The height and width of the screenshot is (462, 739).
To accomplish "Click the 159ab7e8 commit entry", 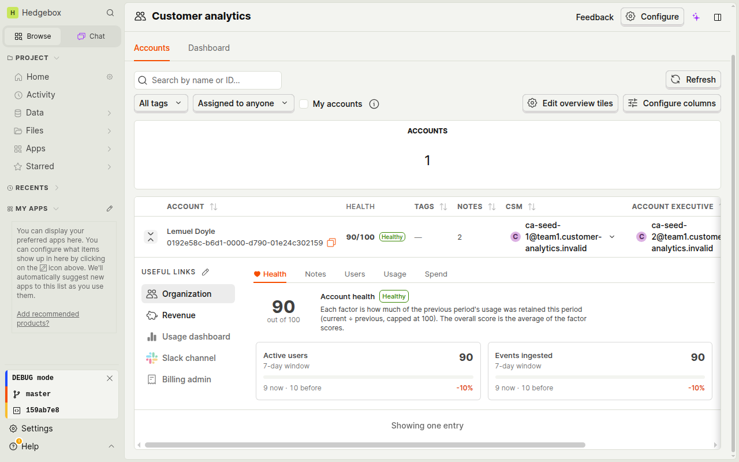I will pos(62,410).
